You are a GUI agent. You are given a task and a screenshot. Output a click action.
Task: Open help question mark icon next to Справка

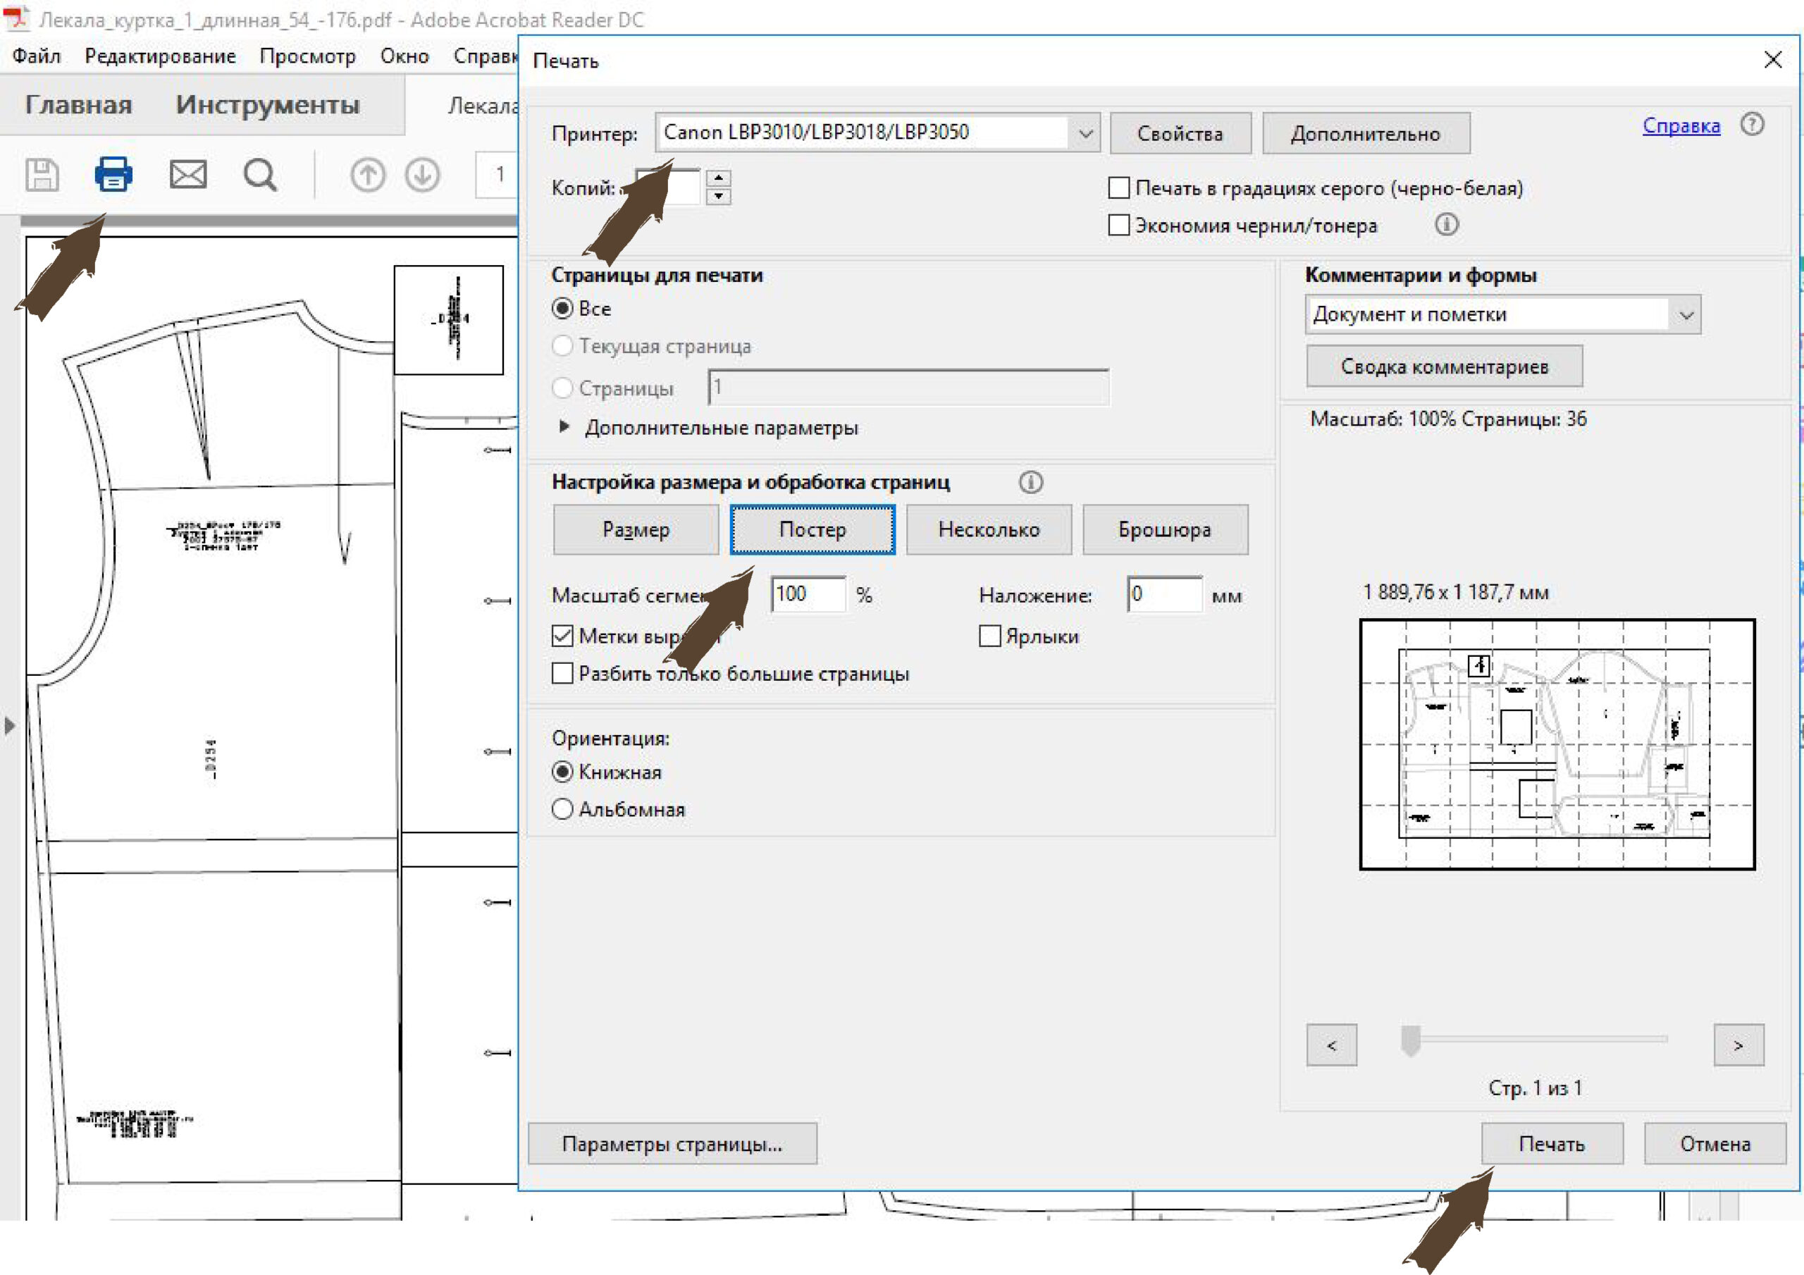1752,124
